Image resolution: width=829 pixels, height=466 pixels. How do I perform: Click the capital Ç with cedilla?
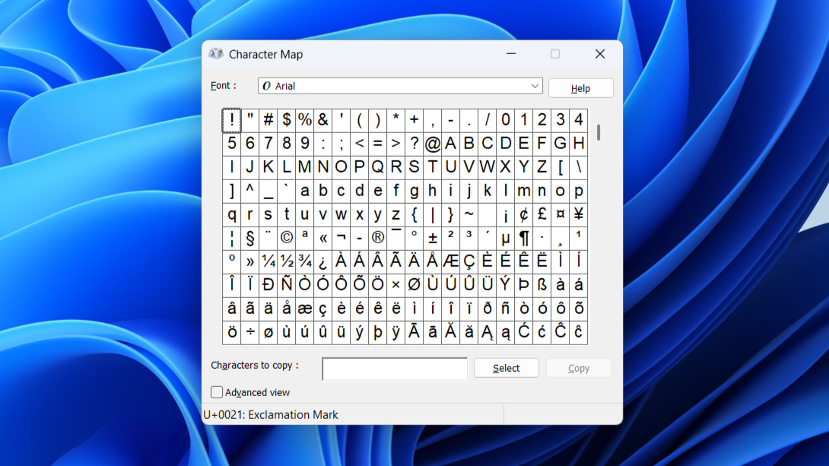[x=469, y=261]
